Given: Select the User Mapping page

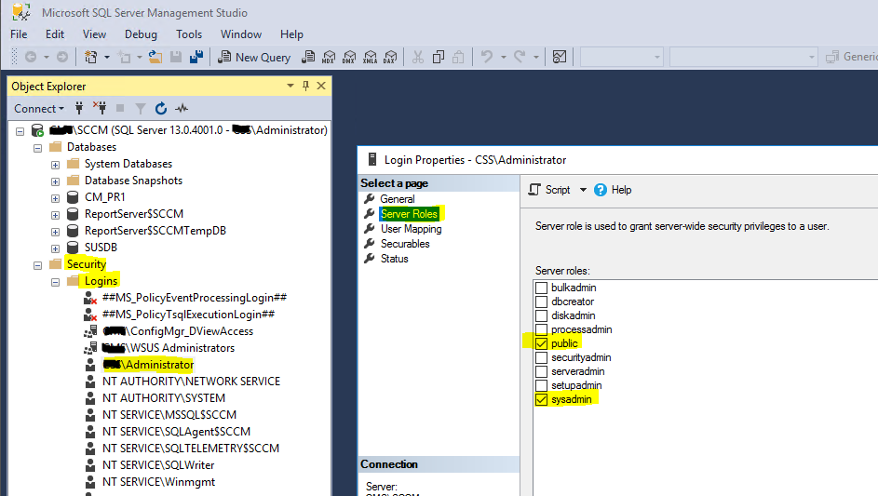Looking at the screenshot, I should coord(411,228).
